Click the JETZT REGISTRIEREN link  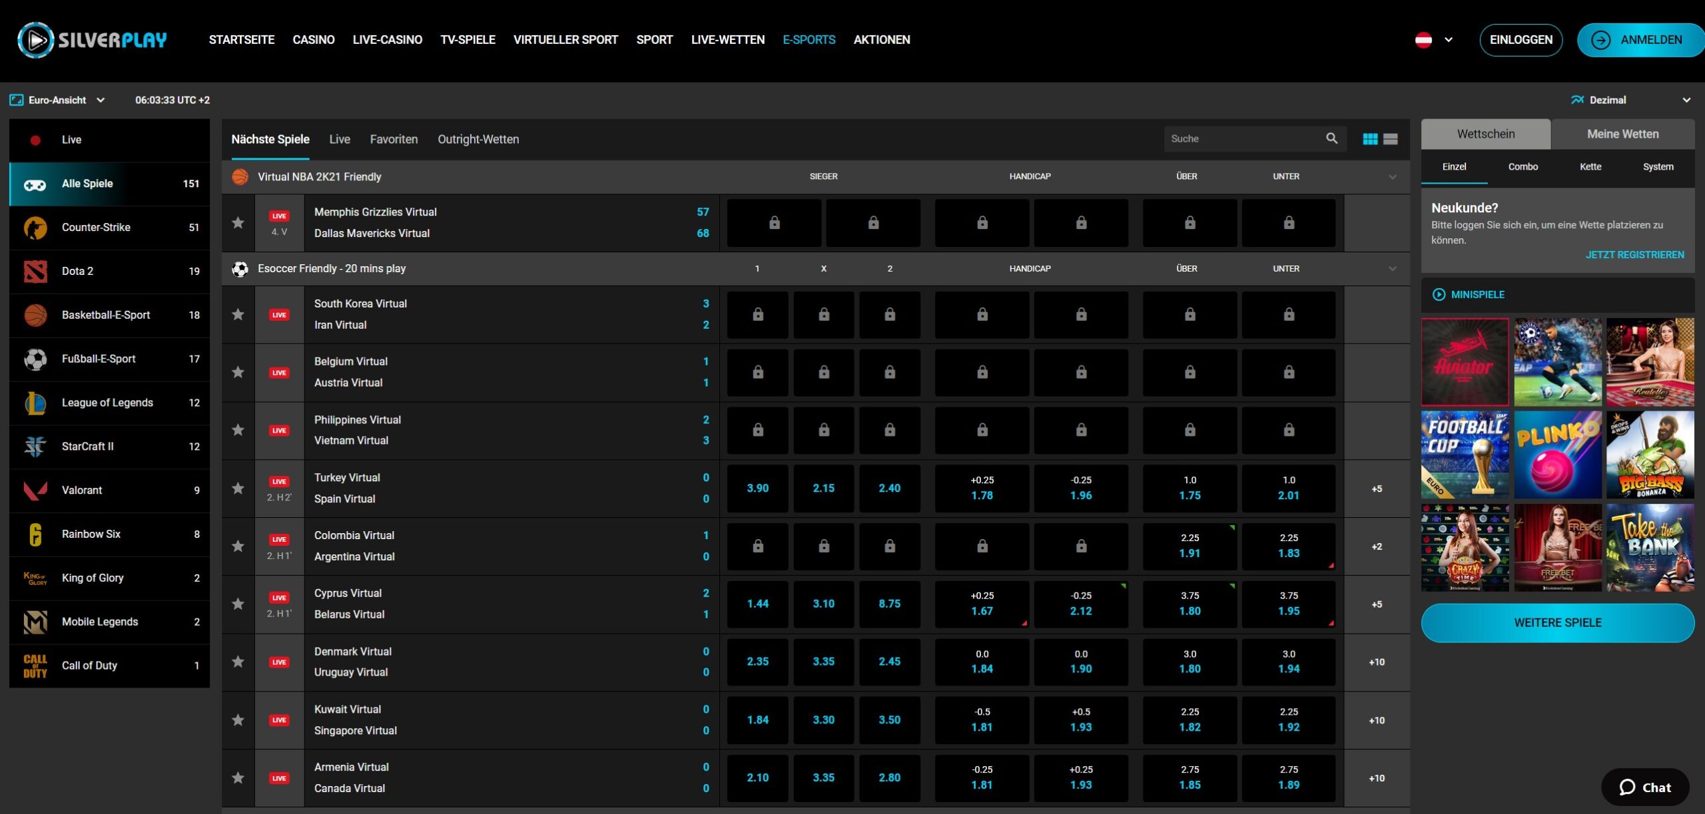click(x=1634, y=255)
